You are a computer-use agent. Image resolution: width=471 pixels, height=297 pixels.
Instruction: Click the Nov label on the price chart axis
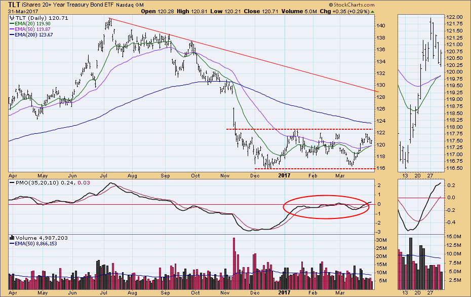tap(225, 175)
